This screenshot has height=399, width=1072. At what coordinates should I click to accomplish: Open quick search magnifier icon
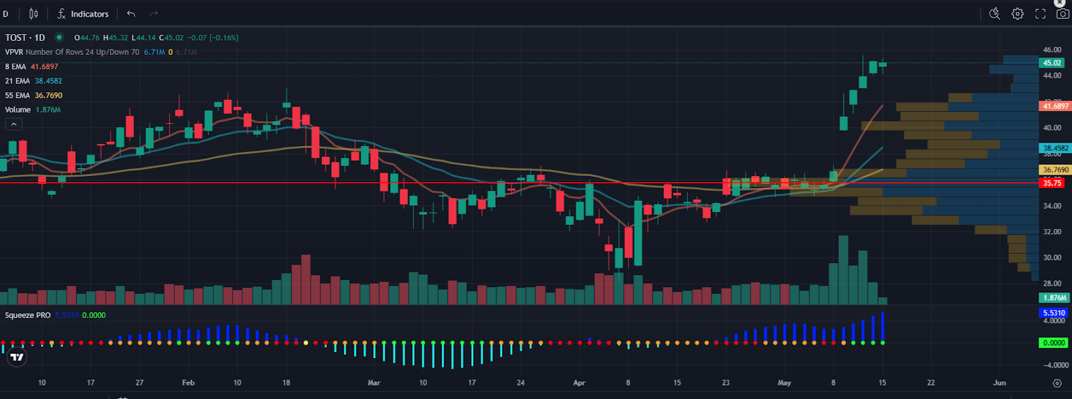[x=995, y=13]
